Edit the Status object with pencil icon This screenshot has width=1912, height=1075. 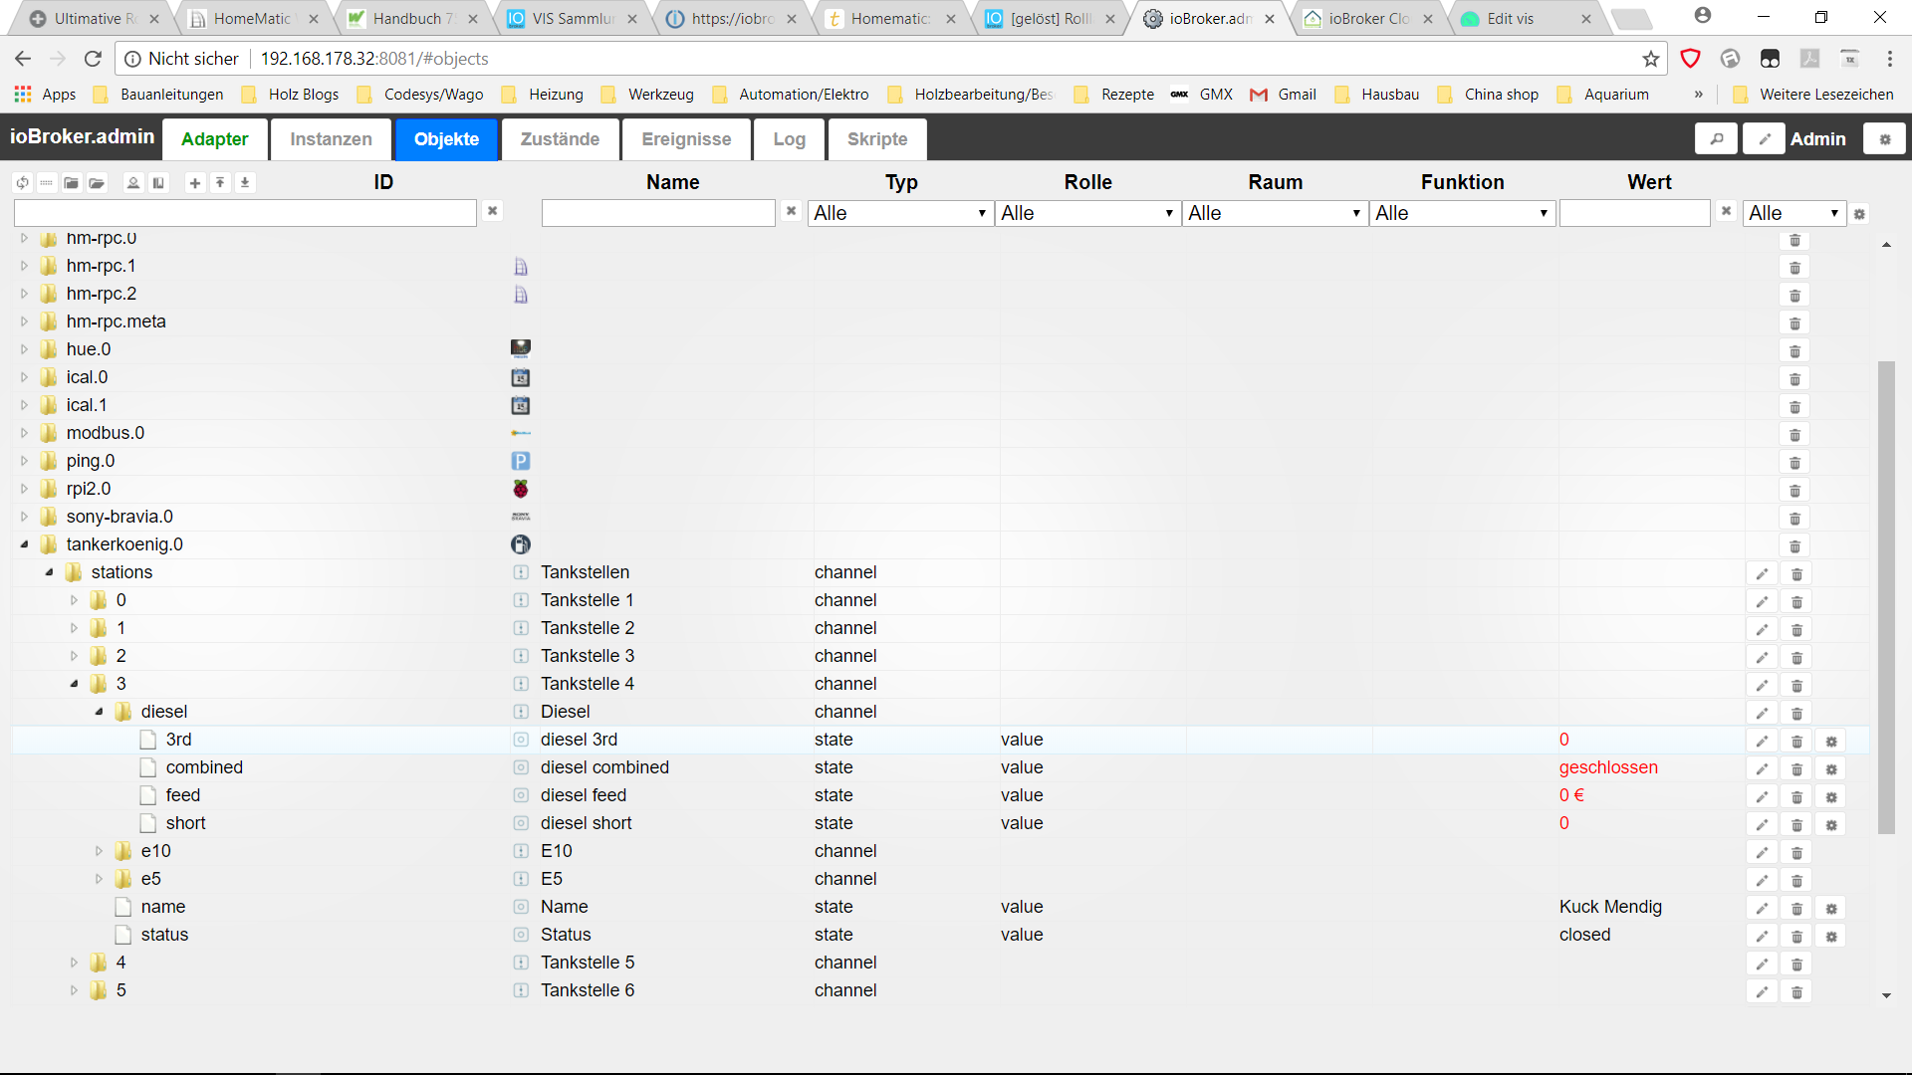1762,937
